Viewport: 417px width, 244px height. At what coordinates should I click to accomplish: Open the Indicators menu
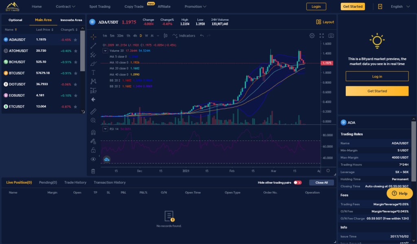184,36
